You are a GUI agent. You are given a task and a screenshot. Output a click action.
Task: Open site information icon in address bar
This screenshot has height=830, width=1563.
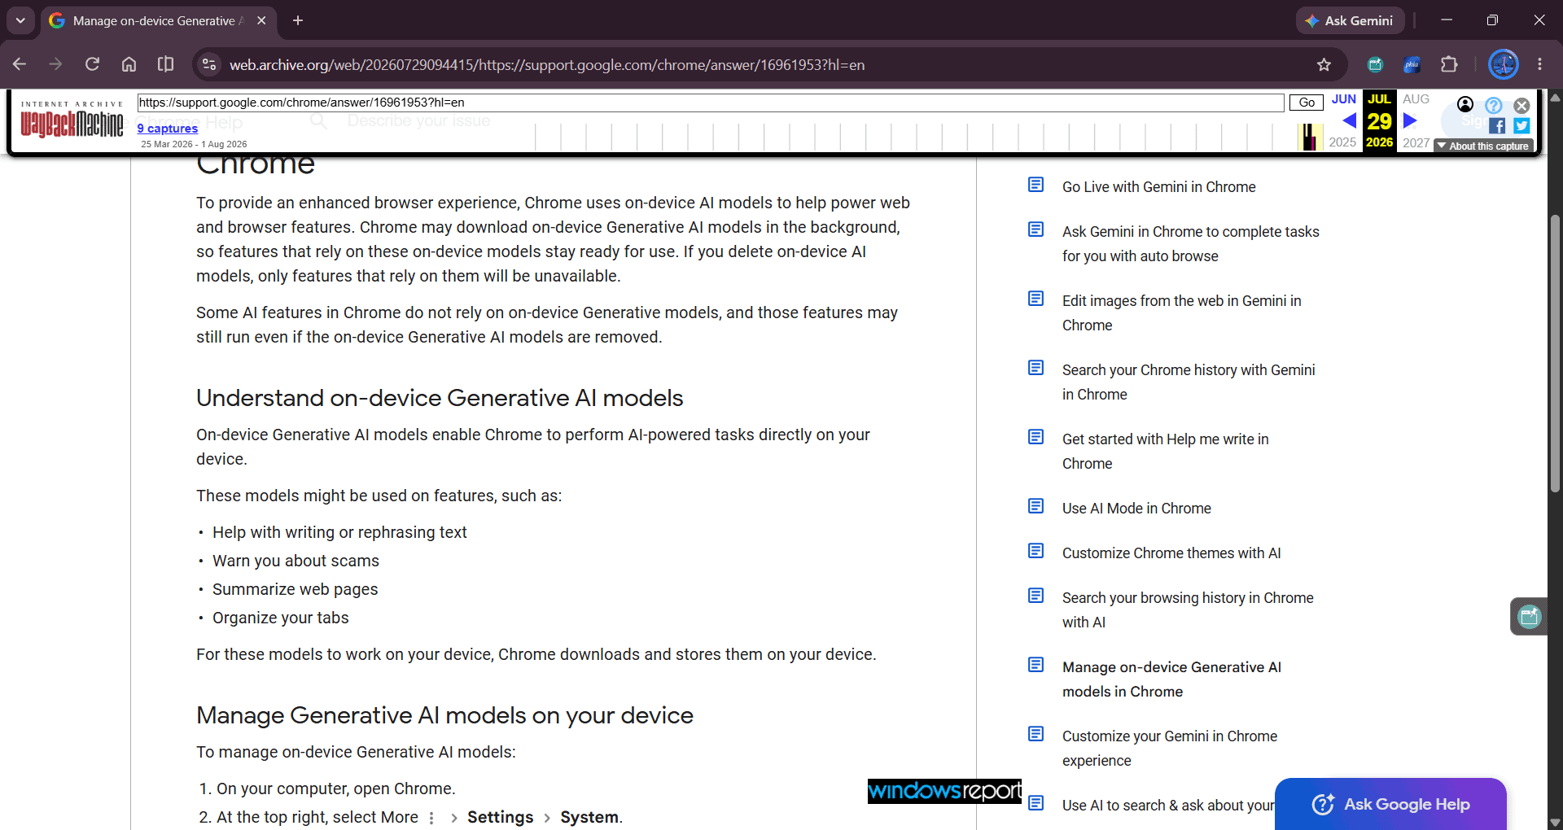click(x=209, y=64)
